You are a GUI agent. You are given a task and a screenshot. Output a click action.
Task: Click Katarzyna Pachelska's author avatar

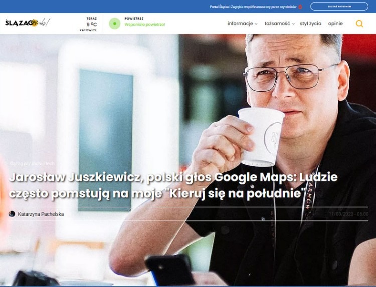coord(12,214)
